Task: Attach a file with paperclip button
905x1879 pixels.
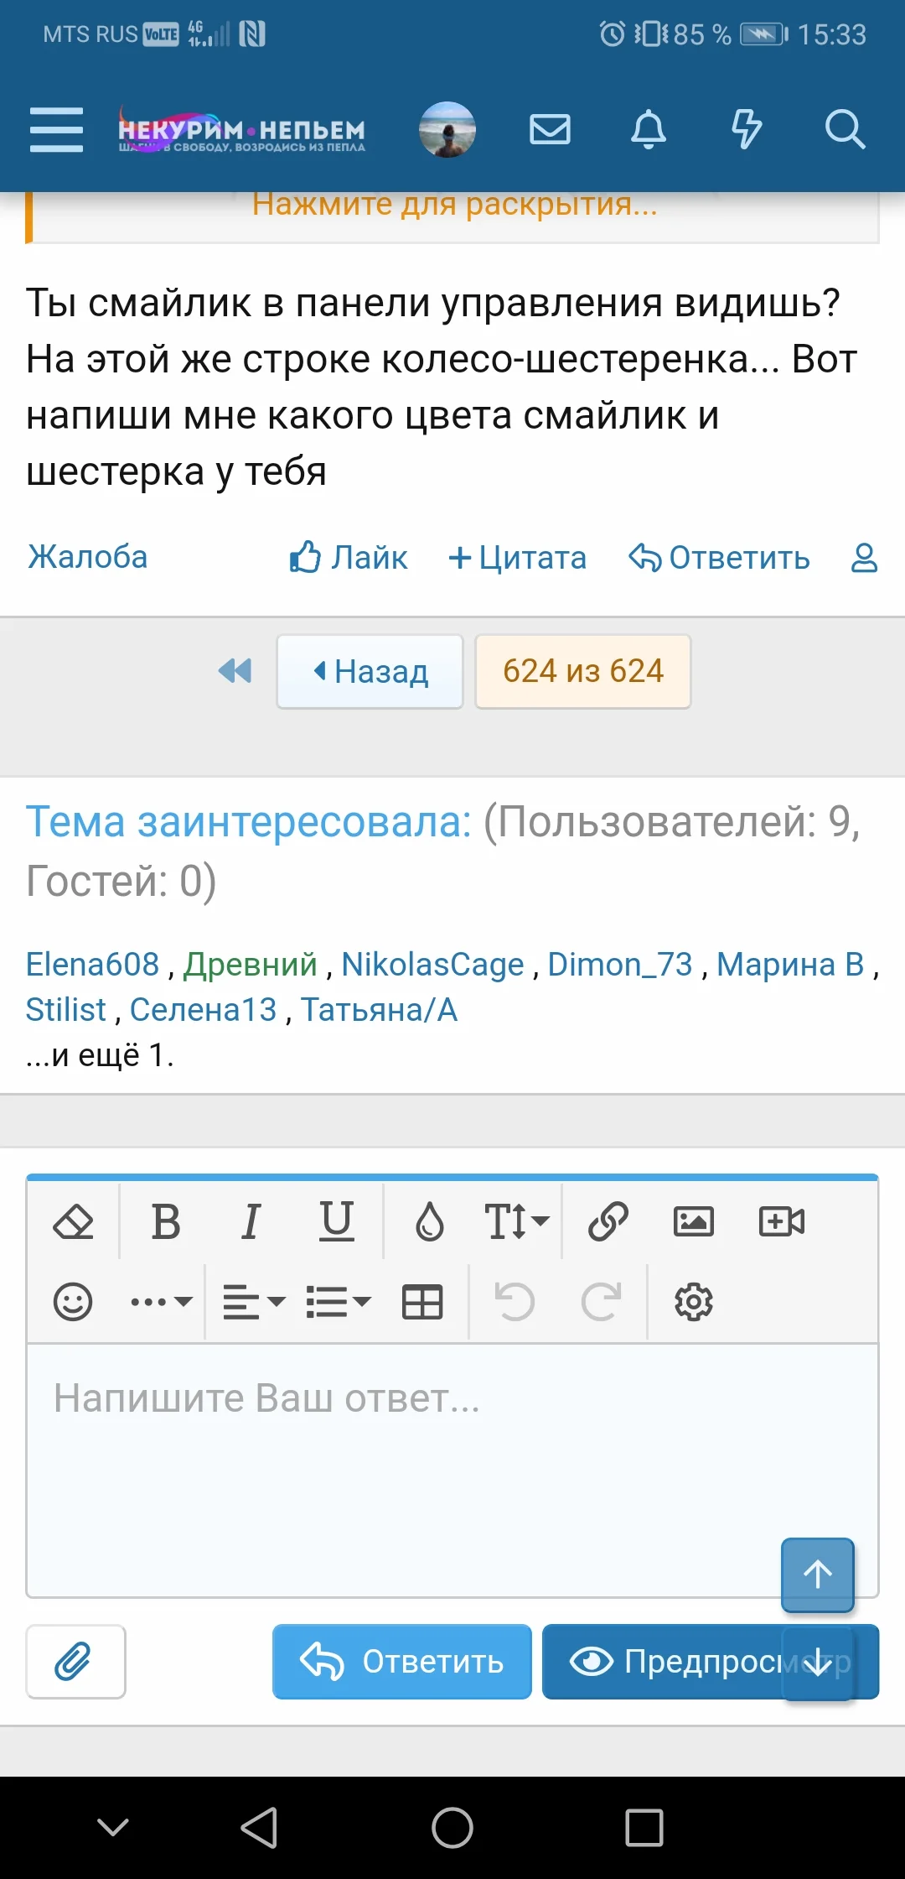Action: pyautogui.click(x=75, y=1662)
